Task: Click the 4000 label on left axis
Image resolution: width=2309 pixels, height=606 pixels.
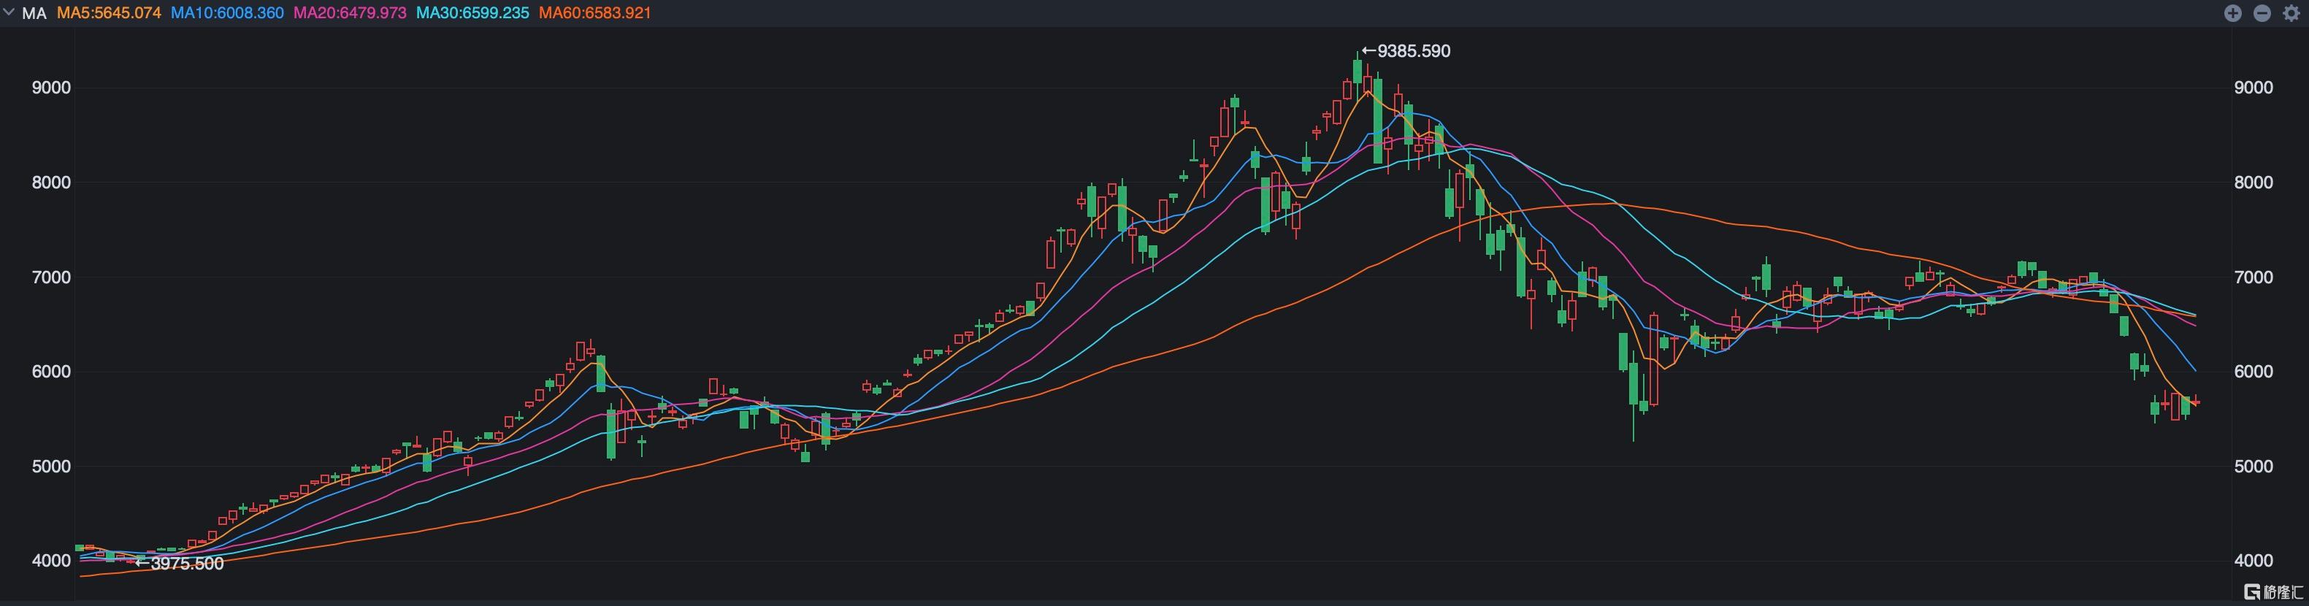Action: tap(51, 560)
